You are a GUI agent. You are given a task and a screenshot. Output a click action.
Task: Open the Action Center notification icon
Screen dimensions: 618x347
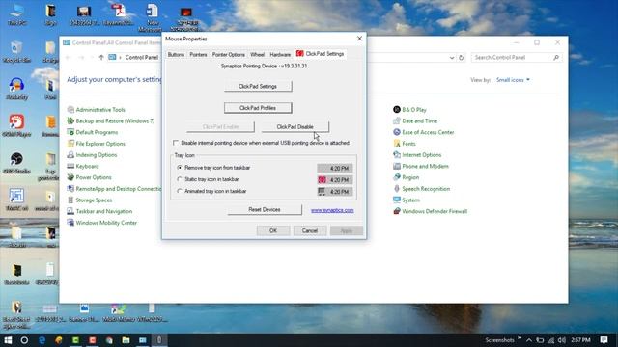tap(604, 340)
